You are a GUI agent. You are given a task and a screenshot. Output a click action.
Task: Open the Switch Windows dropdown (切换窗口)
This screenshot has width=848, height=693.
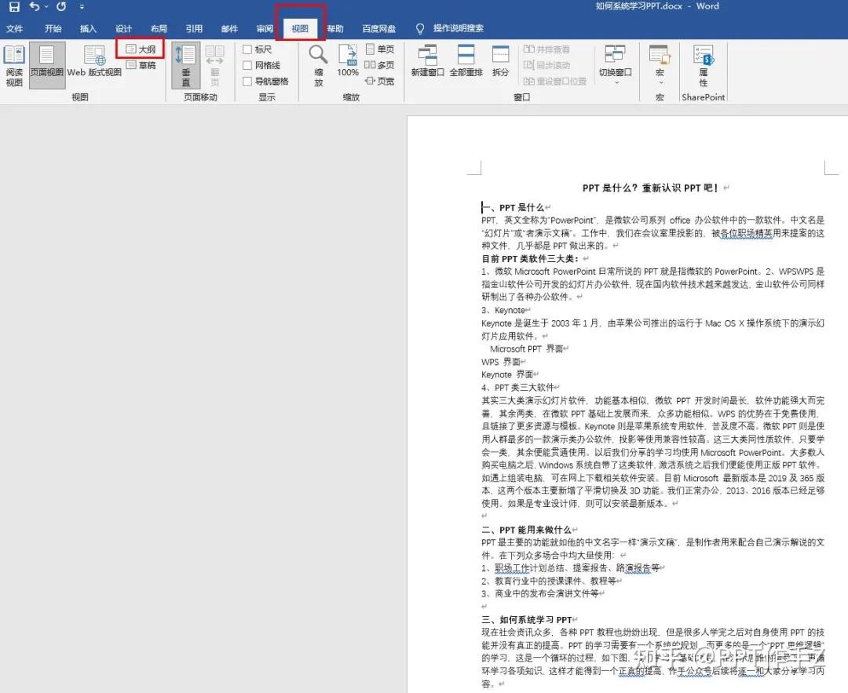click(614, 63)
